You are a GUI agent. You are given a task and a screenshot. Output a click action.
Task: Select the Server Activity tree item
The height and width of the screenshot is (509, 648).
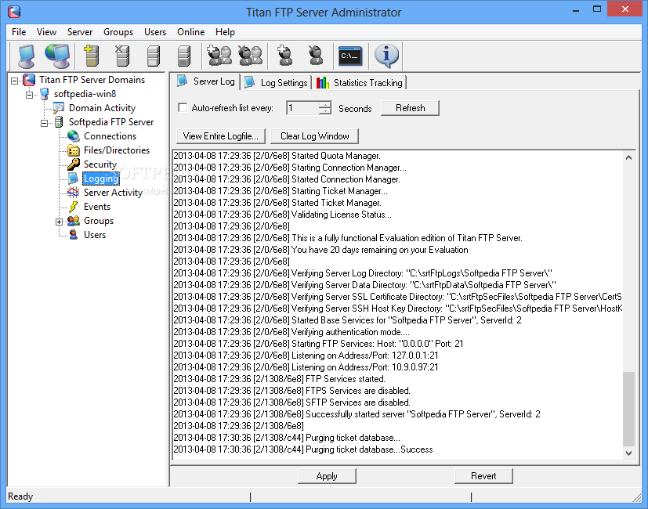coord(113,193)
